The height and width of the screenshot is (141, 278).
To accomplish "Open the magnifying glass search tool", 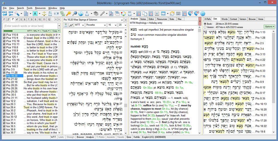I will click(x=75, y=14).
